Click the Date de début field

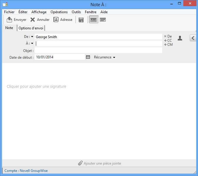click(60, 57)
